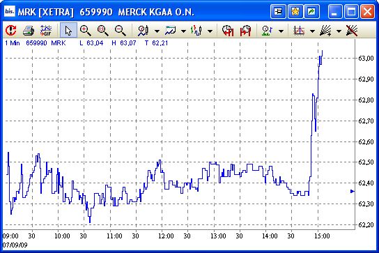379x253 pixels.
Task: Click the 07/09/09 date label
Action: click(x=15, y=245)
